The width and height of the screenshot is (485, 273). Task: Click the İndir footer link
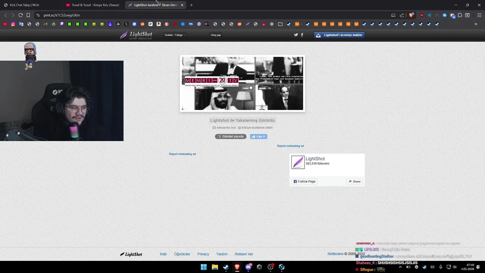163,254
